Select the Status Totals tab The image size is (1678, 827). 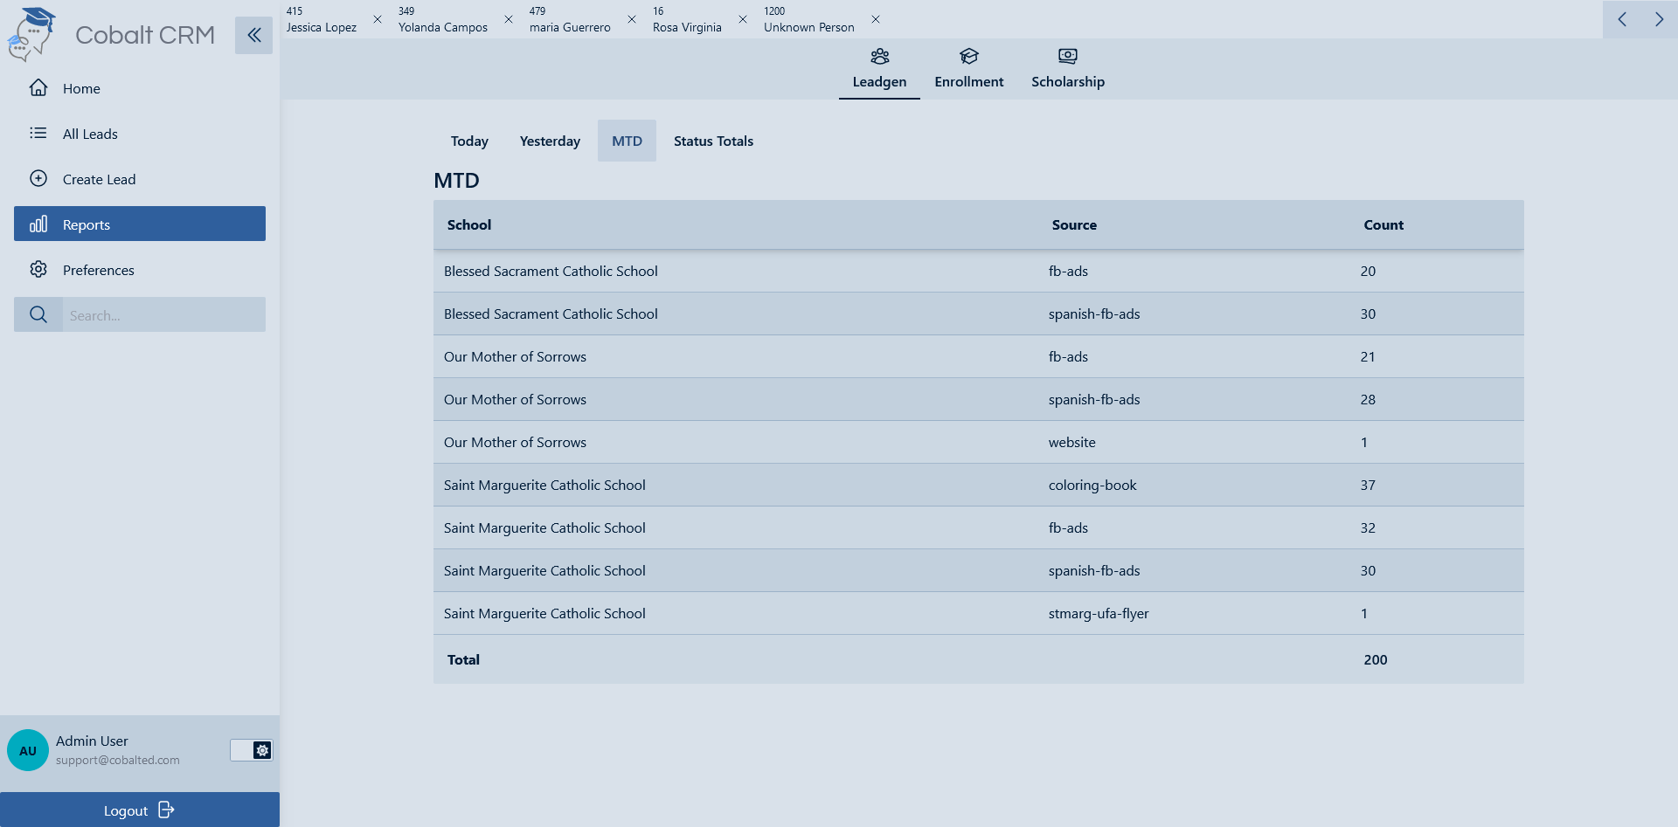[x=713, y=141]
